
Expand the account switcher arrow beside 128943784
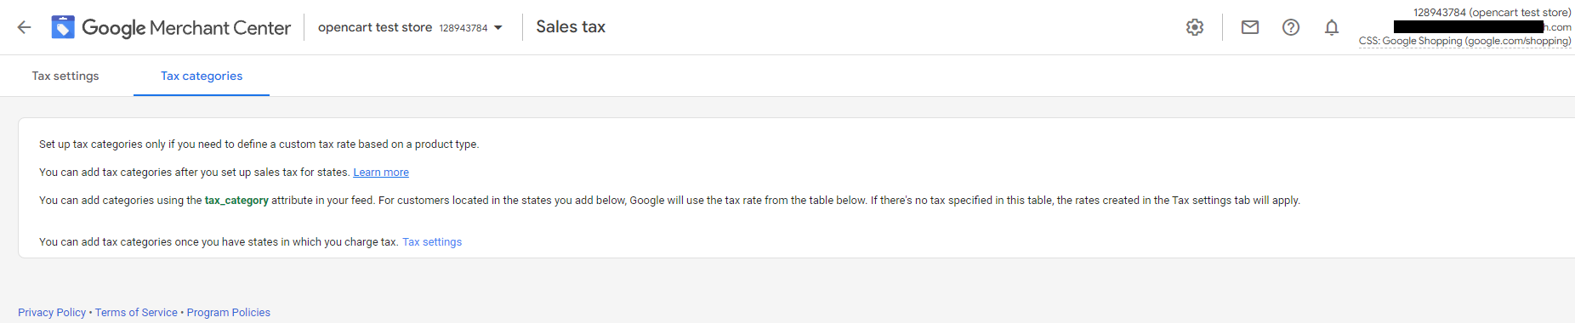498,28
